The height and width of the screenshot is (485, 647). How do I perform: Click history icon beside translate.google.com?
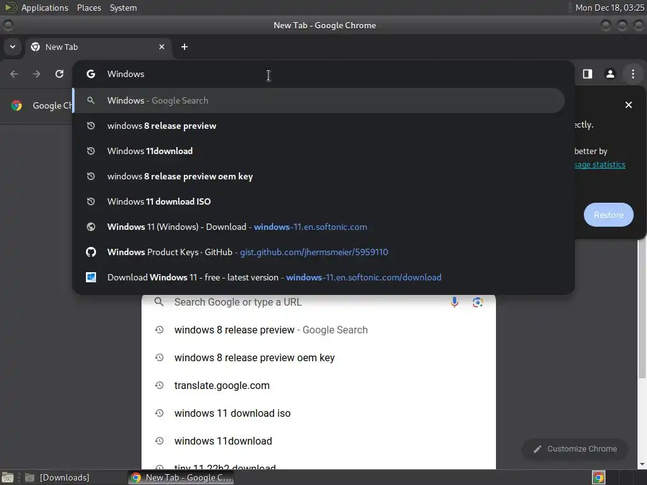pos(159,385)
